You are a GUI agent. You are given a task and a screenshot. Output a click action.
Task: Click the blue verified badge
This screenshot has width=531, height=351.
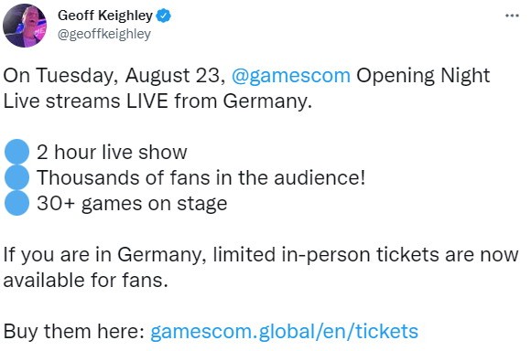163,16
